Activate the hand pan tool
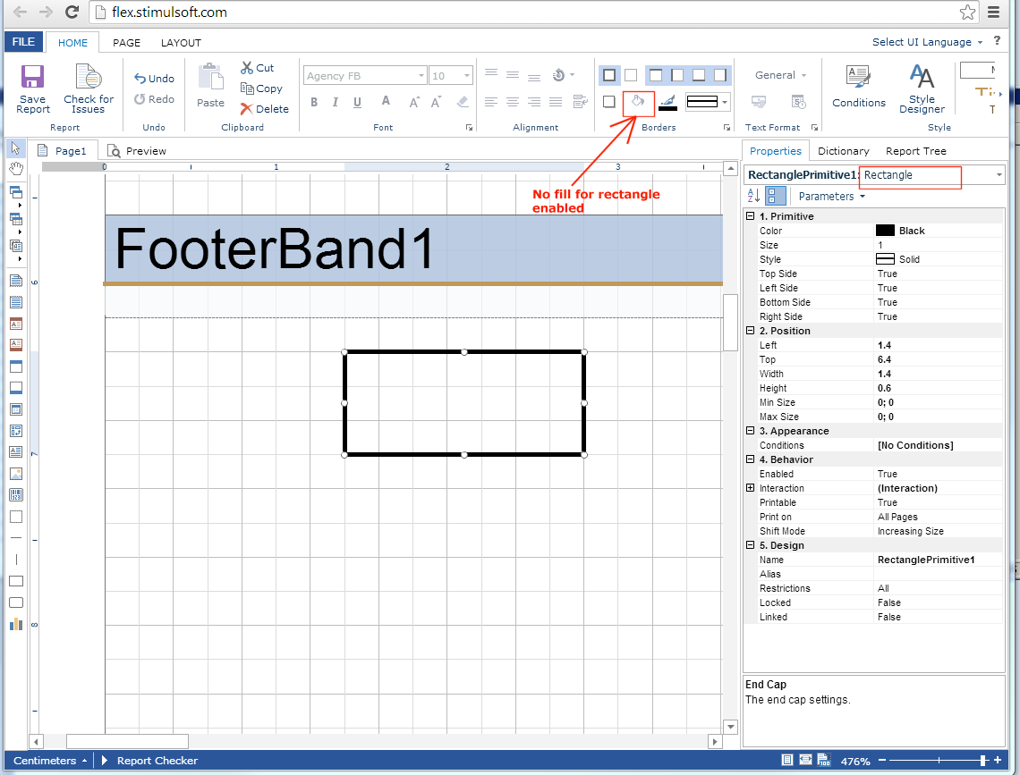Screen dimensions: 1020x775 (x=15, y=169)
